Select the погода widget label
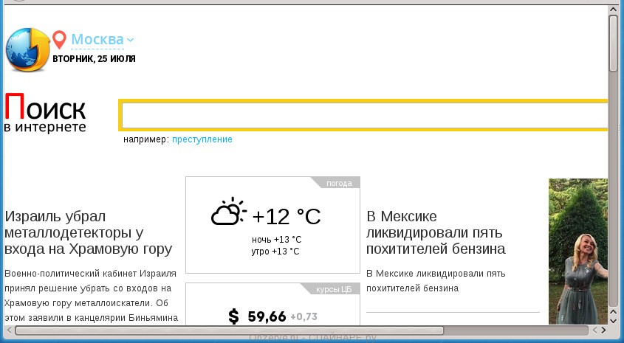 point(339,183)
